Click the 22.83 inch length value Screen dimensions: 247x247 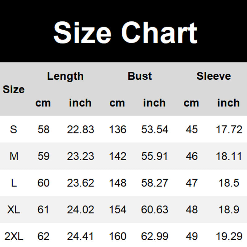click(x=80, y=129)
